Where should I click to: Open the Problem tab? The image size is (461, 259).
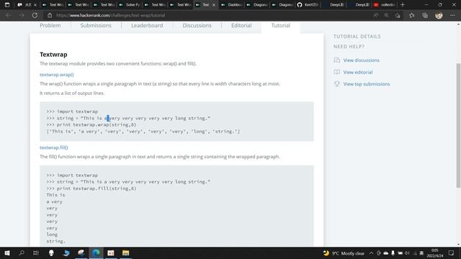pyautogui.click(x=50, y=26)
